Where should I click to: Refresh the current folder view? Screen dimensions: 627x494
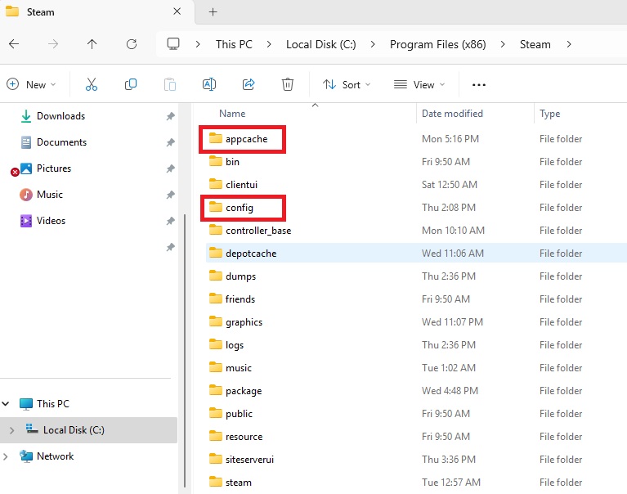tap(132, 44)
